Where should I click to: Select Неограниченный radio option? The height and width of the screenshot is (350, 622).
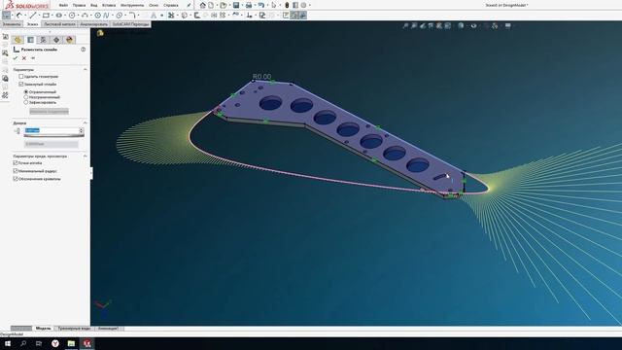click(x=26, y=97)
